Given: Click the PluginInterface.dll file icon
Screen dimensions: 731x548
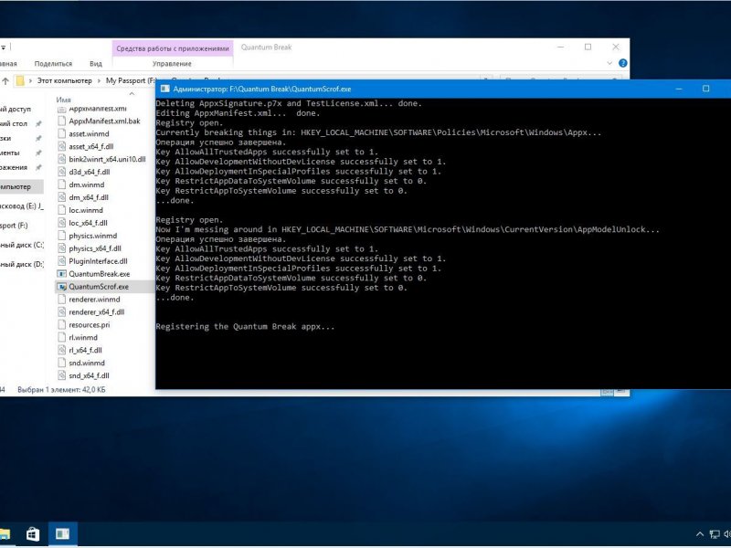Looking at the screenshot, I should (x=61, y=261).
